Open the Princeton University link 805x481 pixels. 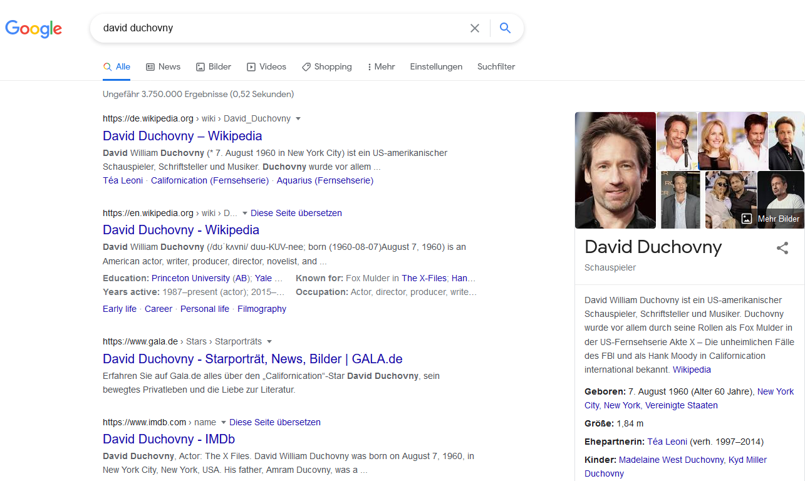[x=190, y=278]
